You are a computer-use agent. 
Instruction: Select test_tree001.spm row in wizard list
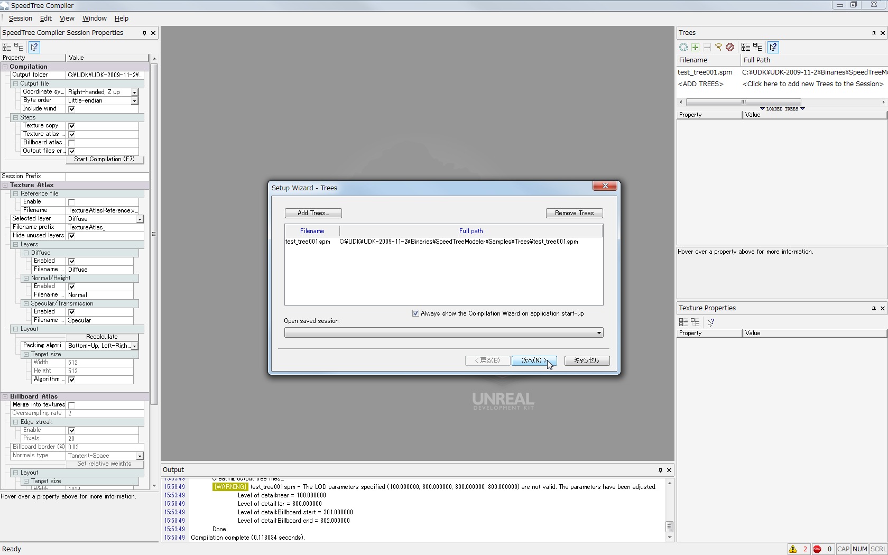(443, 242)
